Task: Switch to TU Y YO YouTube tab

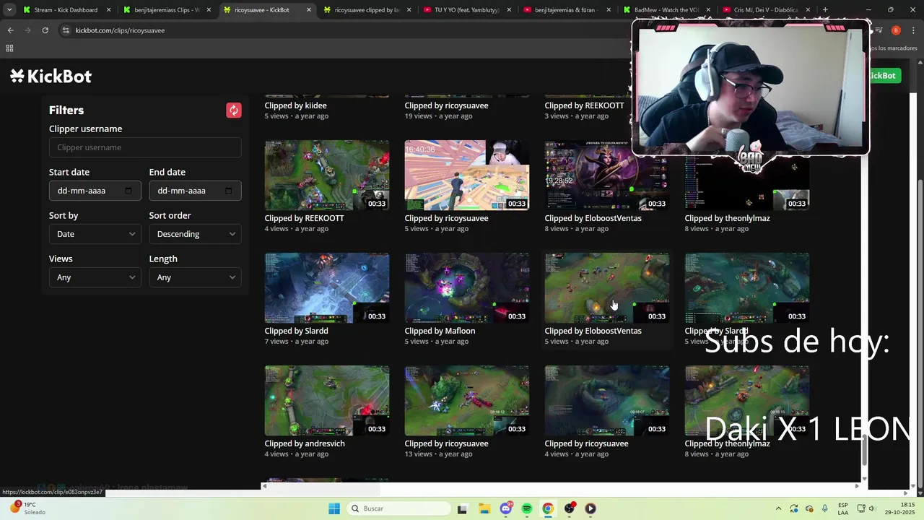Action: pos(466,10)
